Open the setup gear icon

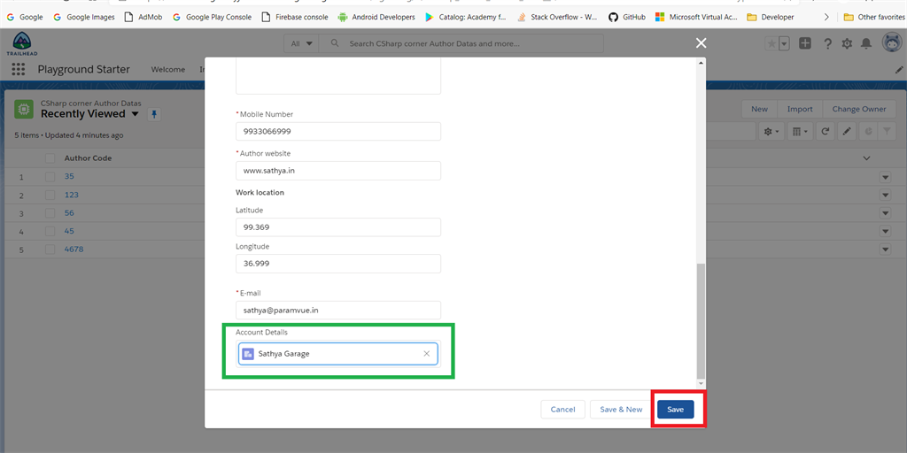847,43
